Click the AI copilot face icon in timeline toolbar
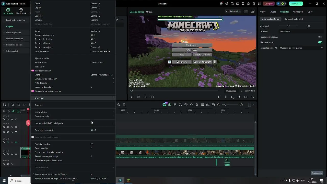This screenshot has width=327, height=184. (x=165, y=105)
